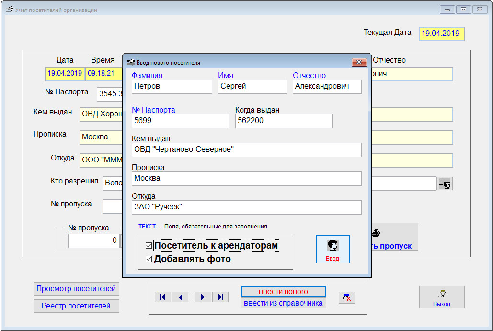This screenshot has width=493, height=331.
Task: Go to next record arrow
Action: pyautogui.click(x=203, y=297)
